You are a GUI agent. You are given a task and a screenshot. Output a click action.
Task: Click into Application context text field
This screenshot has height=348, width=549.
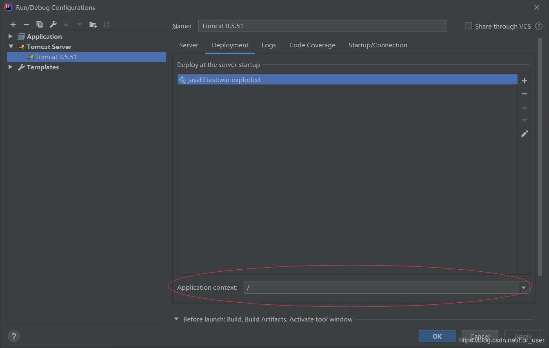(x=381, y=288)
